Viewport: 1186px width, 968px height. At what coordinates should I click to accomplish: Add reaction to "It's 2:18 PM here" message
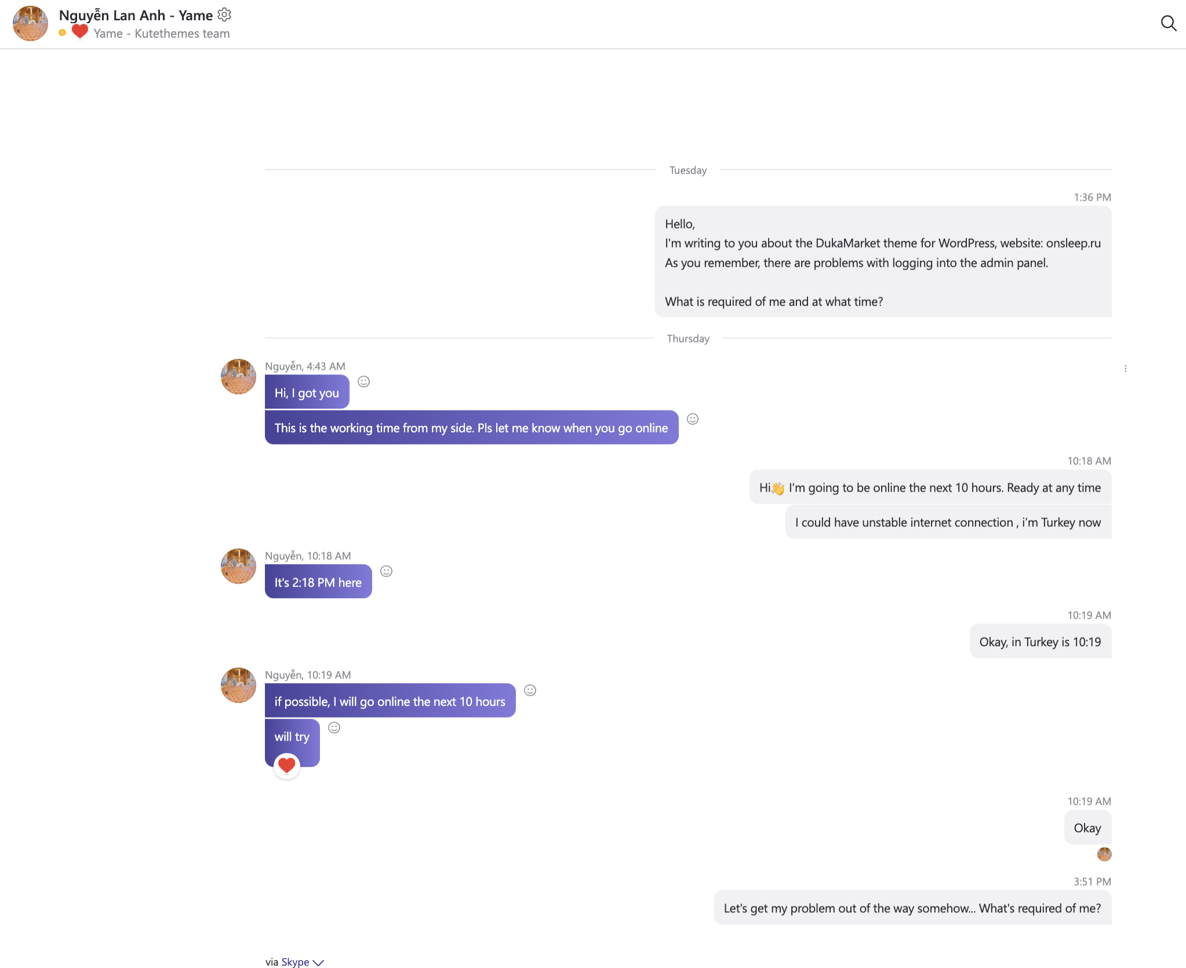tap(387, 572)
